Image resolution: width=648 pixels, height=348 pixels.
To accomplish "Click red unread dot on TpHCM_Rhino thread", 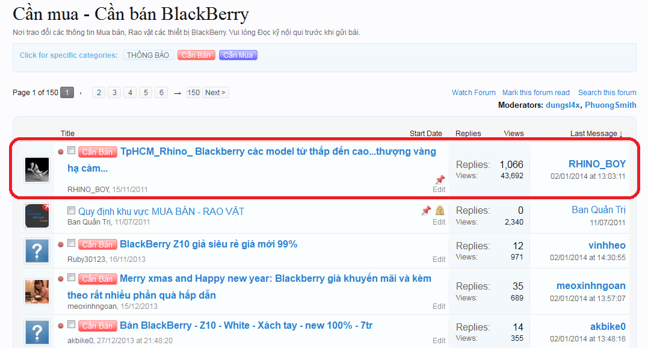I will pos(61,152).
